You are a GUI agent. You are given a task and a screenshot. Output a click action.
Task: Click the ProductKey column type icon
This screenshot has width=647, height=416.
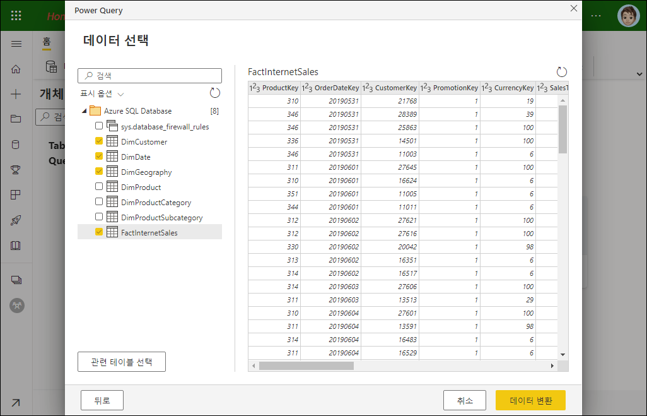pos(255,88)
